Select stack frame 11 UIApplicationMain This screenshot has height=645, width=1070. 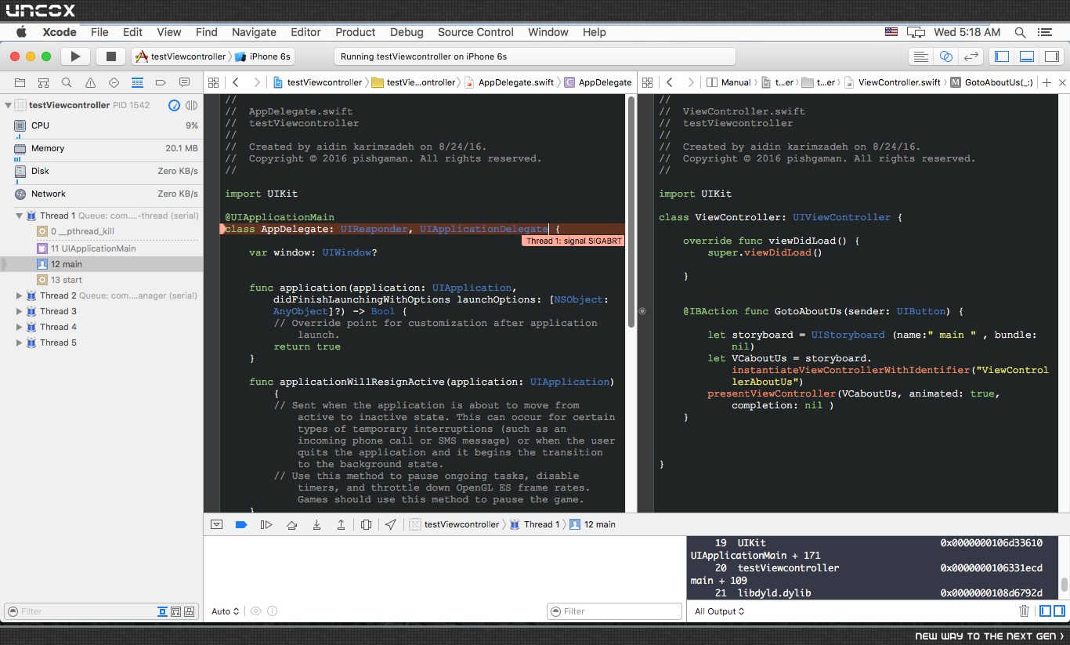point(101,248)
